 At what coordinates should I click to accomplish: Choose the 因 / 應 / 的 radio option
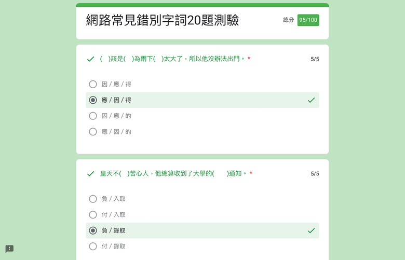[93, 116]
